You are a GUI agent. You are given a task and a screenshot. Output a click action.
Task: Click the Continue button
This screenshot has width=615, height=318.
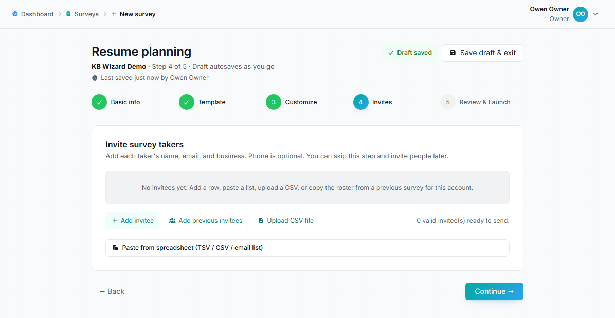coord(494,291)
